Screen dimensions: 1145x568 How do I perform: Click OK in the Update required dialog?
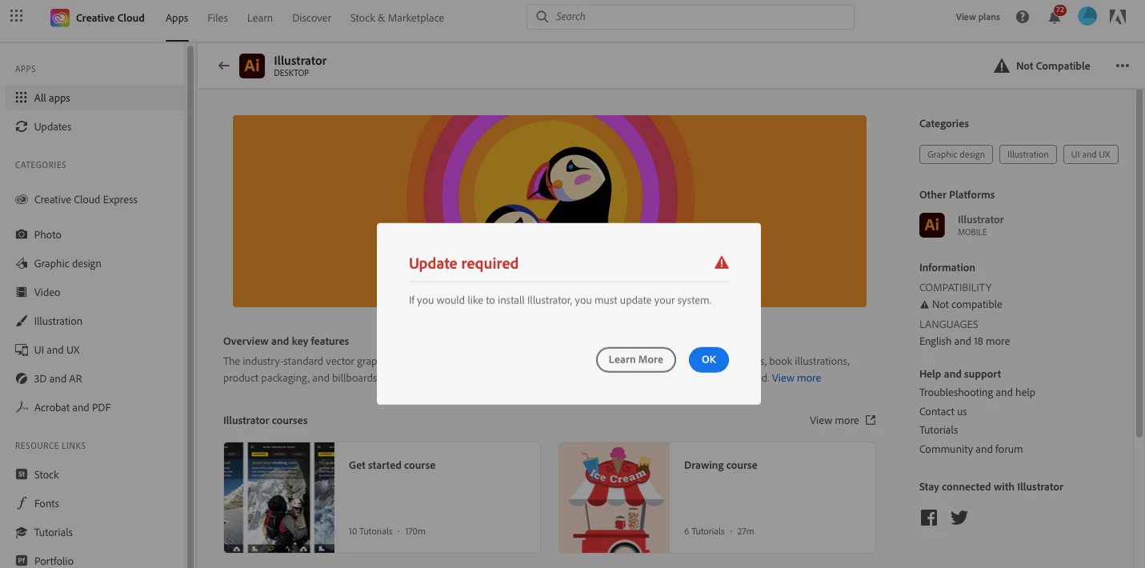(708, 359)
